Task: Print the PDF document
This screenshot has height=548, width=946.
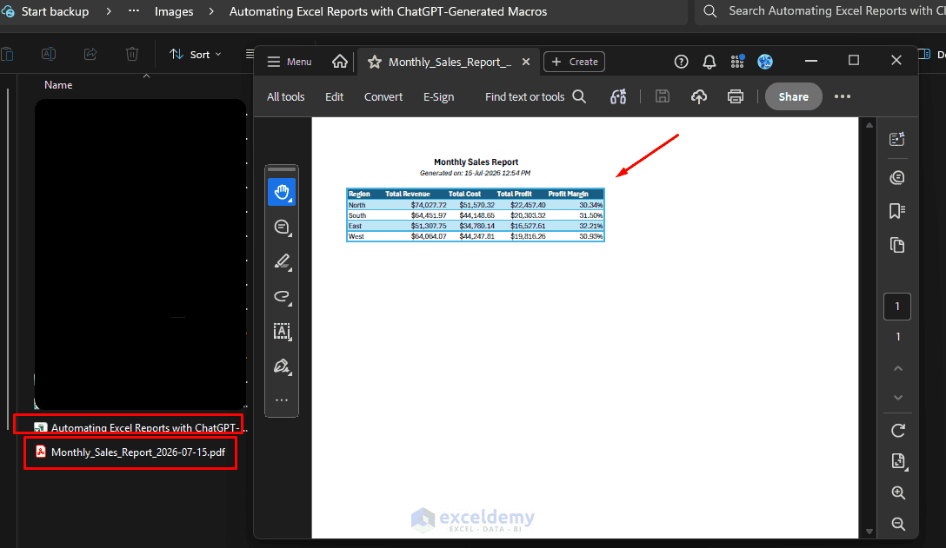Action: pyautogui.click(x=736, y=96)
